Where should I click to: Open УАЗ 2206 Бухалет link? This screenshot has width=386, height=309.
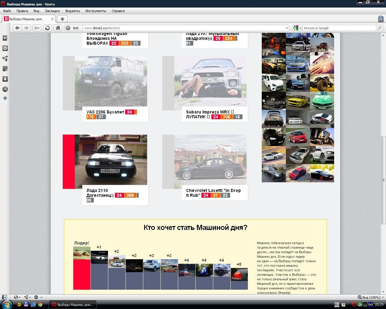pyautogui.click(x=105, y=112)
